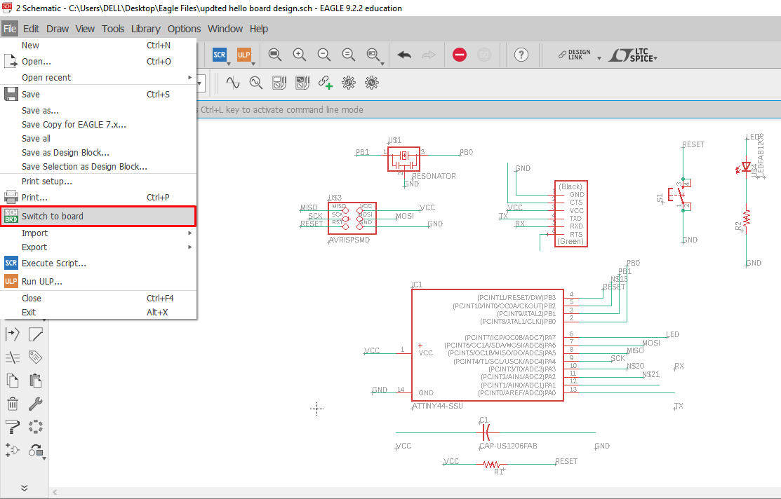Screen dimensions: 781x499
Task: Click the Design Link button
Action: click(x=574, y=55)
